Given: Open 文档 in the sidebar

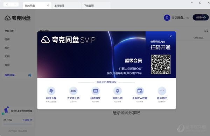Looking at the screenshot, I should [x=7, y=56].
